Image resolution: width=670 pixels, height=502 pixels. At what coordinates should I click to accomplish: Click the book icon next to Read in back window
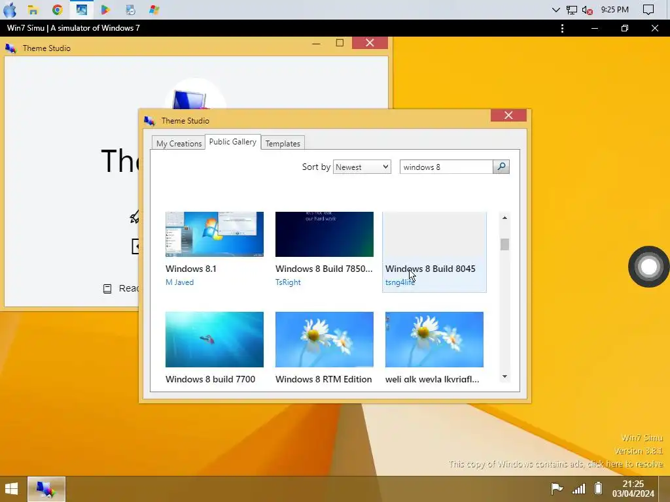pos(107,289)
